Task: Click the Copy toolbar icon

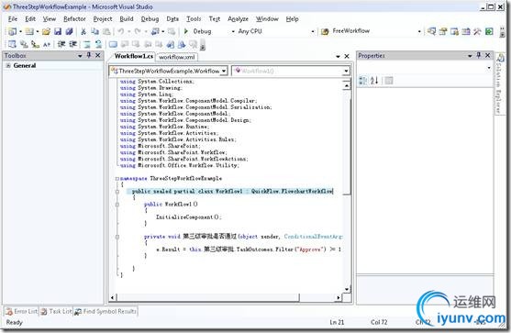Action: click(94, 31)
